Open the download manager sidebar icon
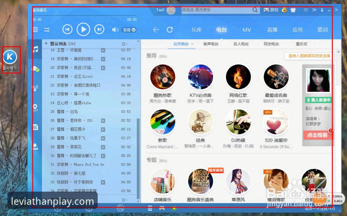347x216 pixels. (x=35, y=147)
